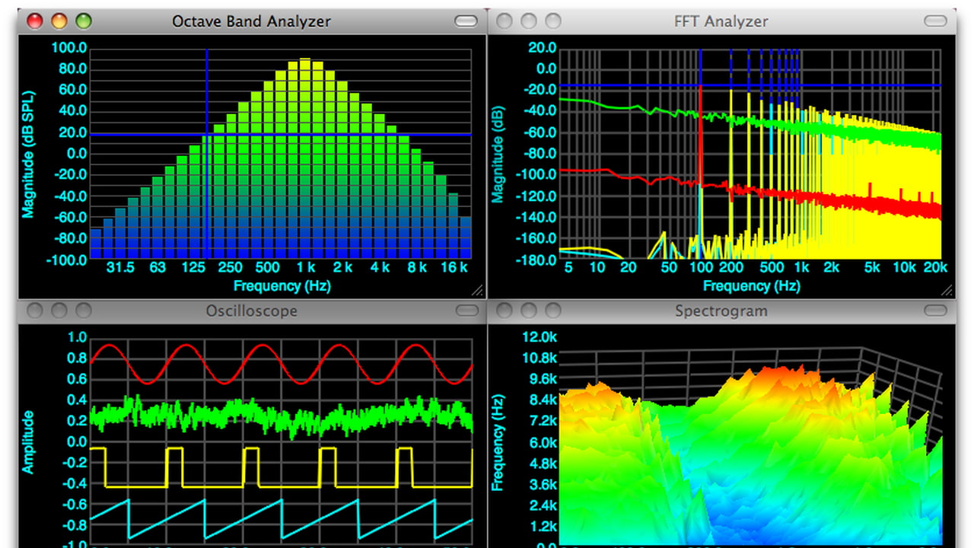Activate the Spectrogram window by its title
The width and height of the screenshot is (974, 548).
point(721,311)
